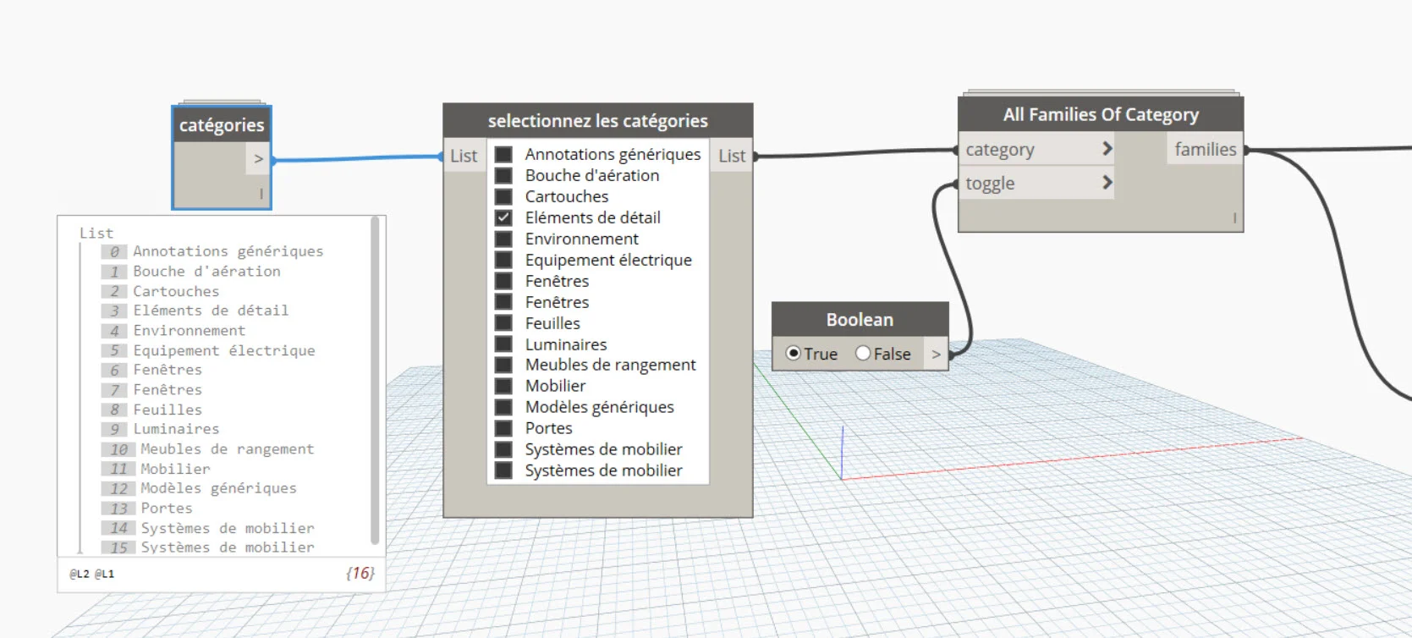
Task: Click the category input port
Action: coord(1037,149)
